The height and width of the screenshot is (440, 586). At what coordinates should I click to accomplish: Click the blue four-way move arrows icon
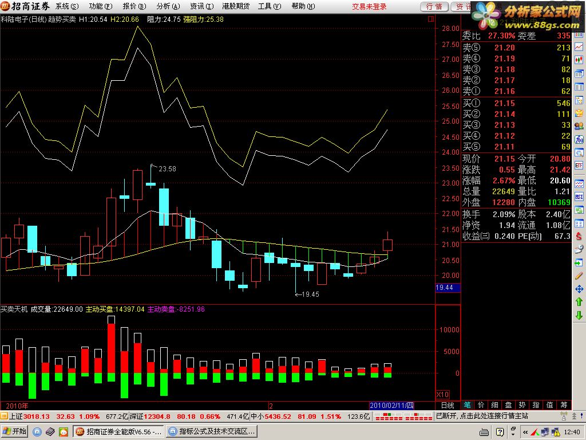coord(579,289)
